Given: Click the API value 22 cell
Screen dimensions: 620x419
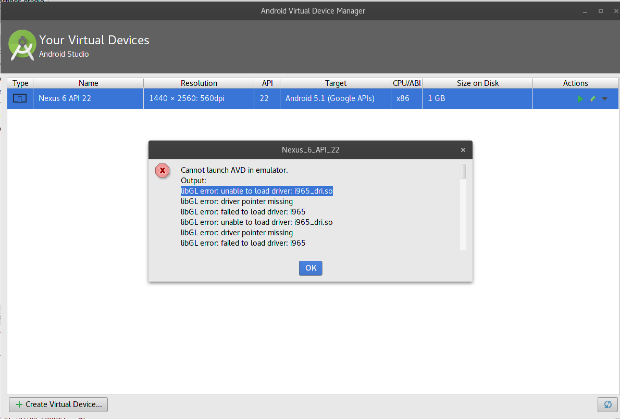Looking at the screenshot, I should pyautogui.click(x=267, y=98).
